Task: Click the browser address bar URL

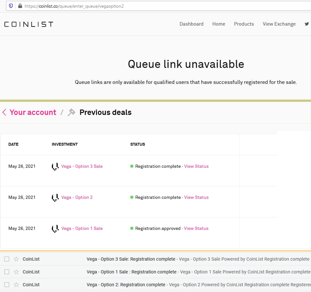Action: [74, 6]
